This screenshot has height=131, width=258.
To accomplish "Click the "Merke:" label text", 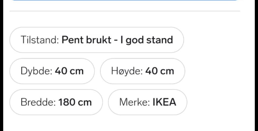I will pyautogui.click(x=135, y=102).
